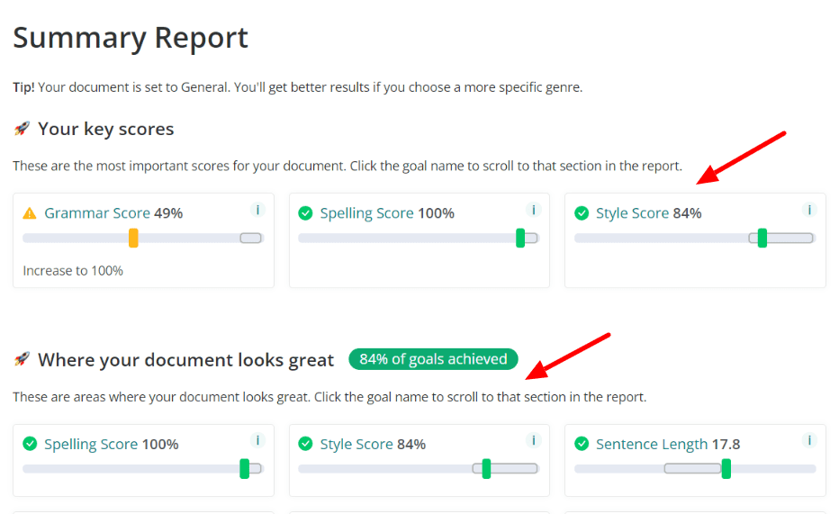Click the Summary Report heading
Screen dimensions: 839x514
point(131,38)
